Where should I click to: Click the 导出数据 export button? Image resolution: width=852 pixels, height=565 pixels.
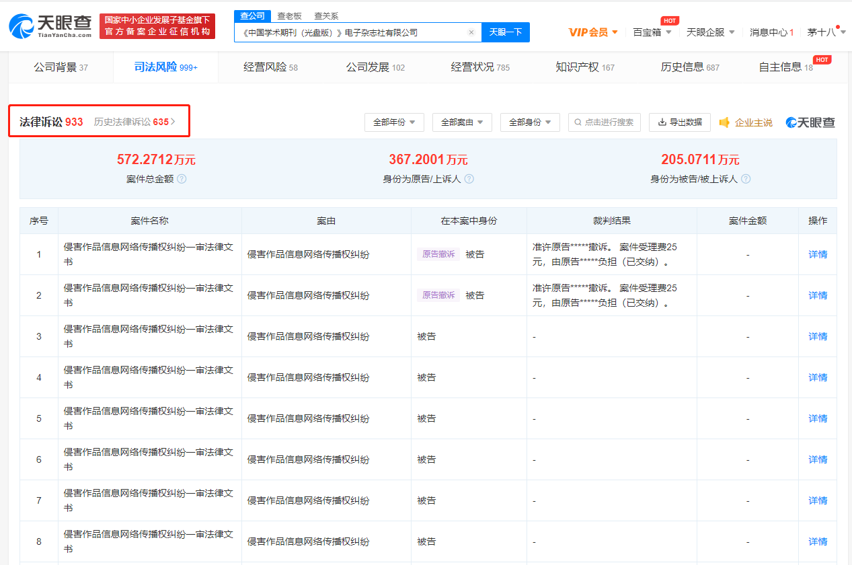(679, 122)
